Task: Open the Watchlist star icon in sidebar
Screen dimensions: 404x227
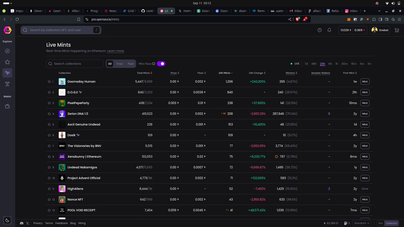Action: [x=7, y=62]
